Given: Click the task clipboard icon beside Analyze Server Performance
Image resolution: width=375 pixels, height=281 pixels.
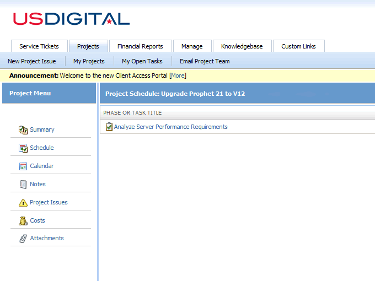Looking at the screenshot, I should point(109,127).
